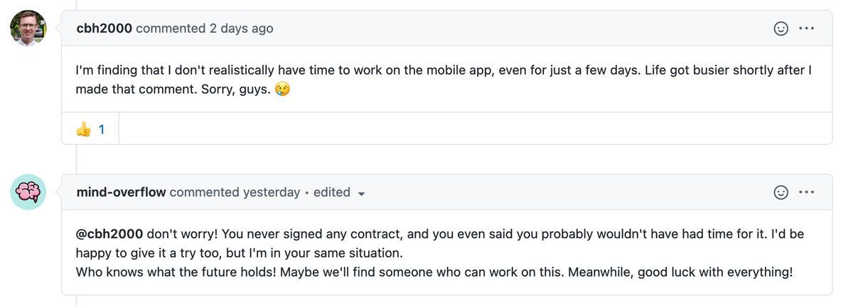Open the mind-overflow pink brain avatar
The image size is (853, 305).
28,192
